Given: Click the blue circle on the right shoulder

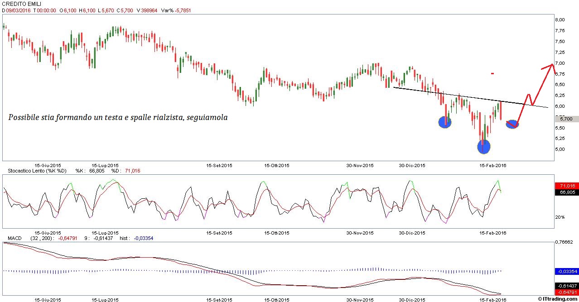Looking at the screenshot, I should [x=512, y=124].
